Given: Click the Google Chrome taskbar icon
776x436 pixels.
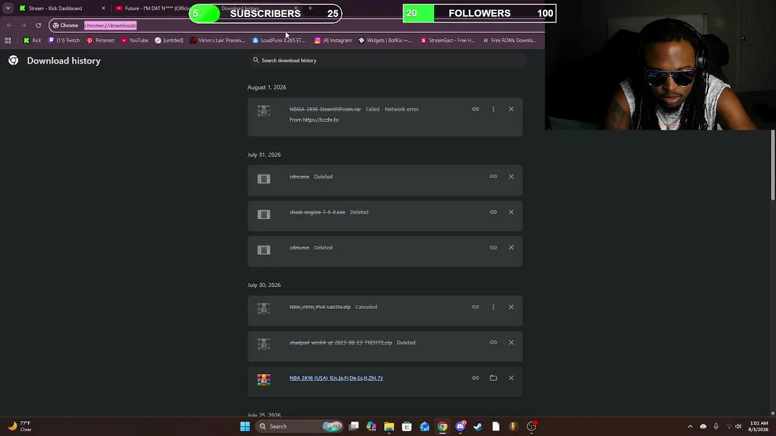Looking at the screenshot, I should pos(443,426).
